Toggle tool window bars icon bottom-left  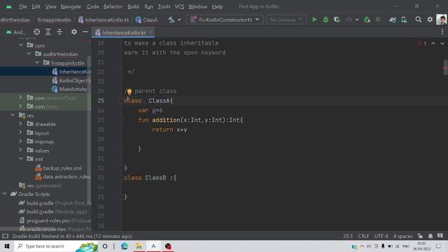point(5,236)
